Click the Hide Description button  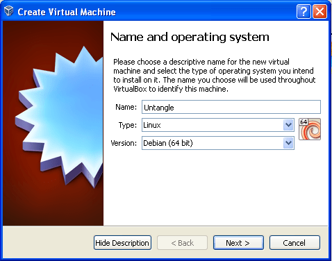(x=122, y=243)
